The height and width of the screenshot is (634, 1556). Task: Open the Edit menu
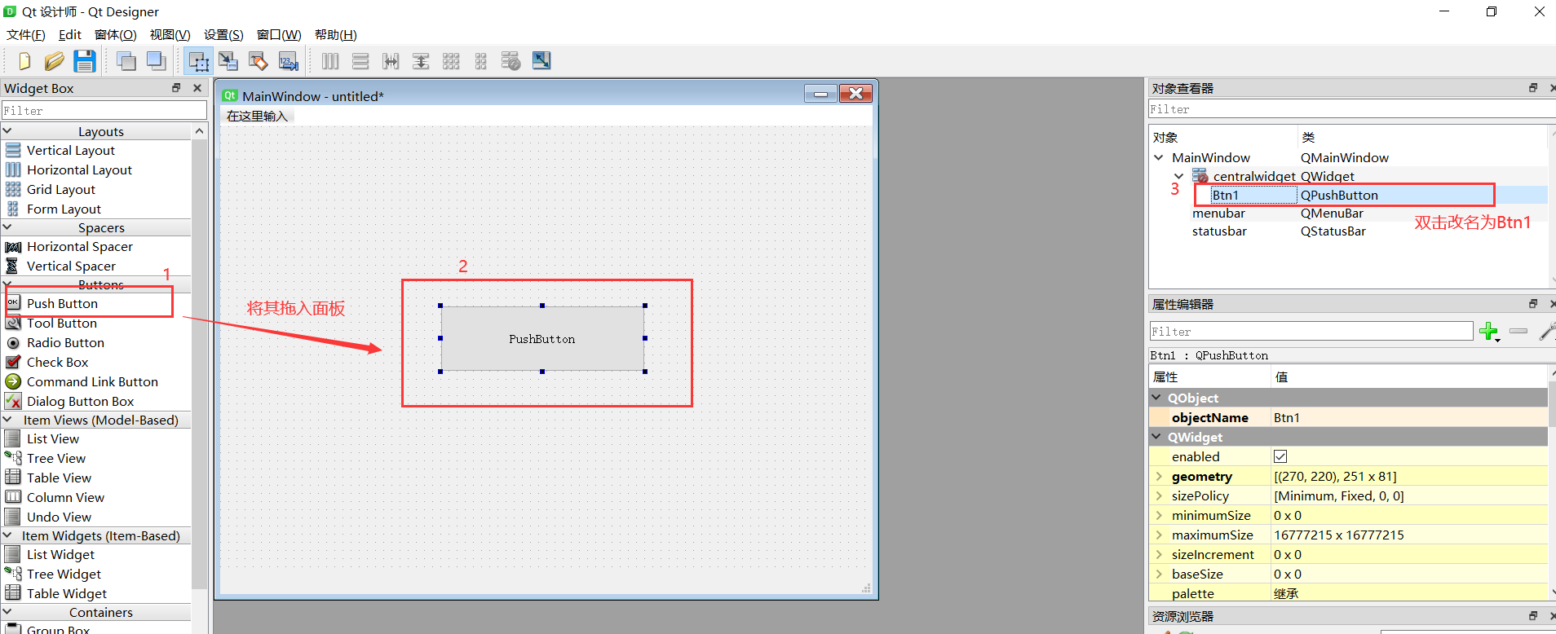point(70,34)
